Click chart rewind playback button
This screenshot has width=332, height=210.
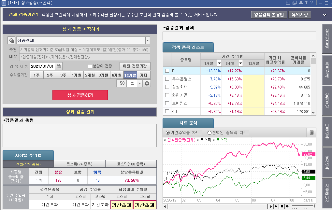coord(276,206)
